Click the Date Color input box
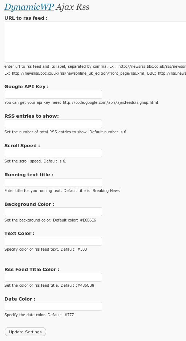 (x=53, y=306)
